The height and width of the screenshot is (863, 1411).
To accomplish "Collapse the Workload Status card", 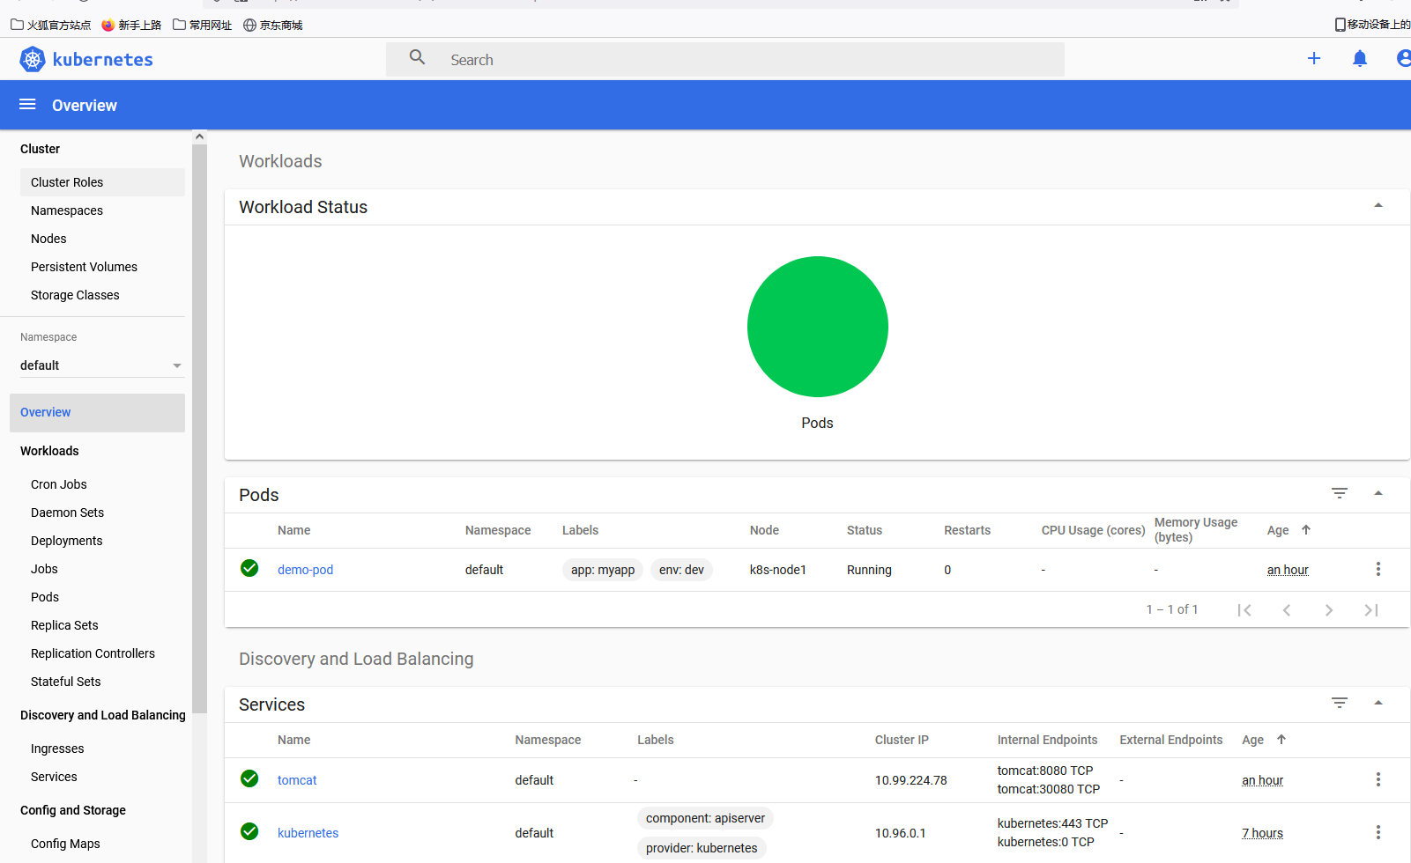I will 1378,206.
